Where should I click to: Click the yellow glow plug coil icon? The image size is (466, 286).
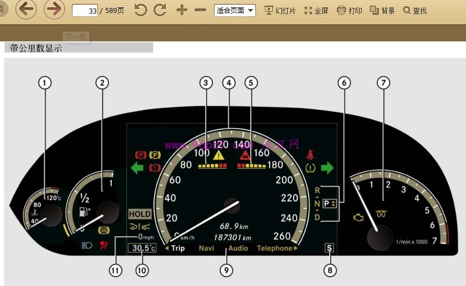click(381, 214)
